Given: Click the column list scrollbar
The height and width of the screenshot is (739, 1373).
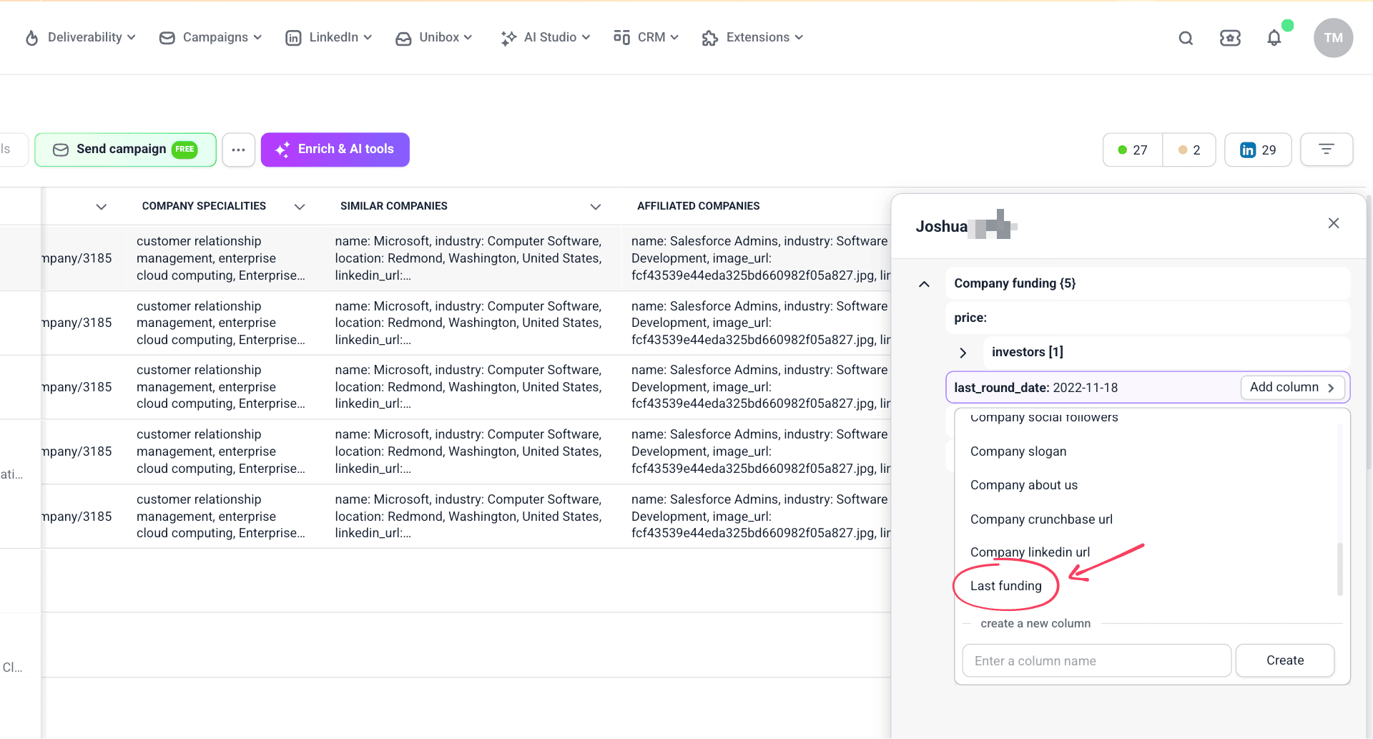Looking at the screenshot, I should click(x=1340, y=569).
